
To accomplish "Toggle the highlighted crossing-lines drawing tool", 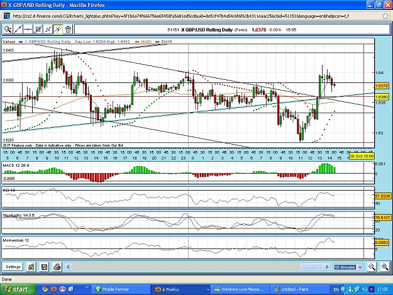I will (58, 30).
